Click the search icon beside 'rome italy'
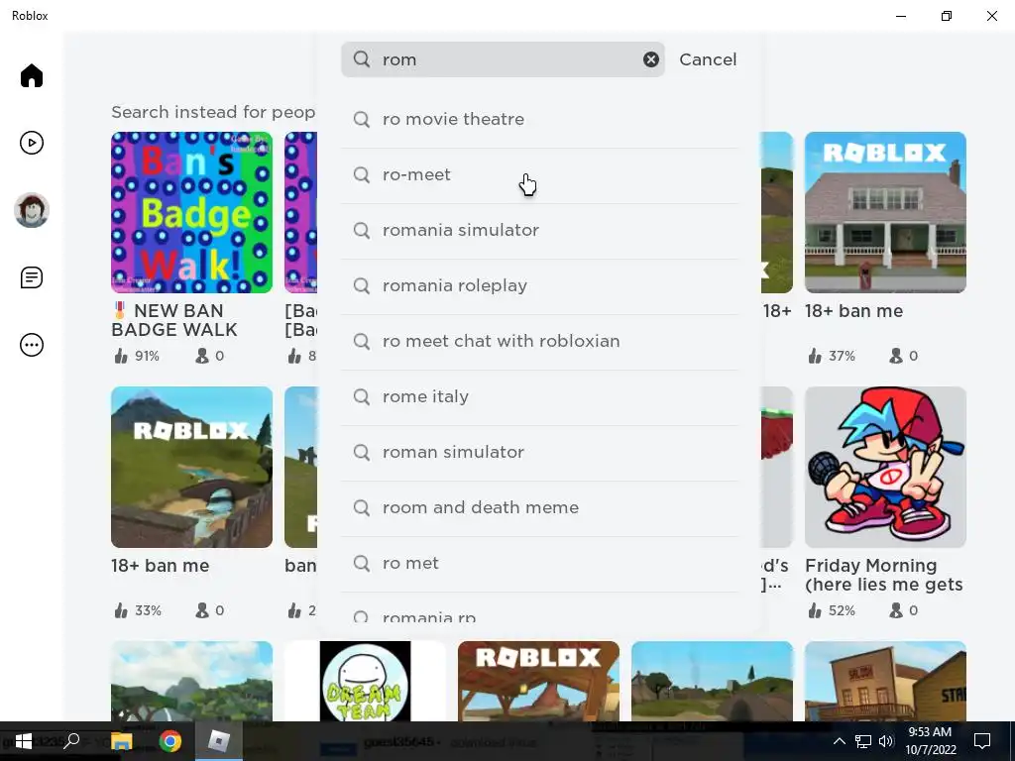The image size is (1015, 761). pos(362,396)
